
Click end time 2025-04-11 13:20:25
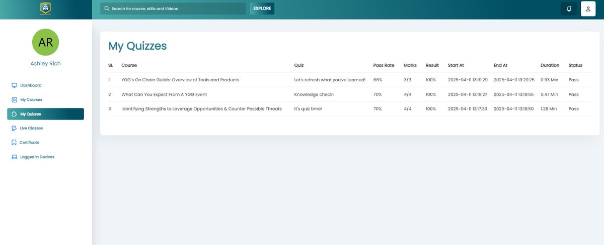coord(514,80)
